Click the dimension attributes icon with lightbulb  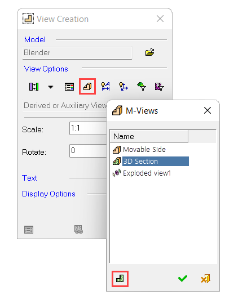pyautogui.click(x=105, y=87)
